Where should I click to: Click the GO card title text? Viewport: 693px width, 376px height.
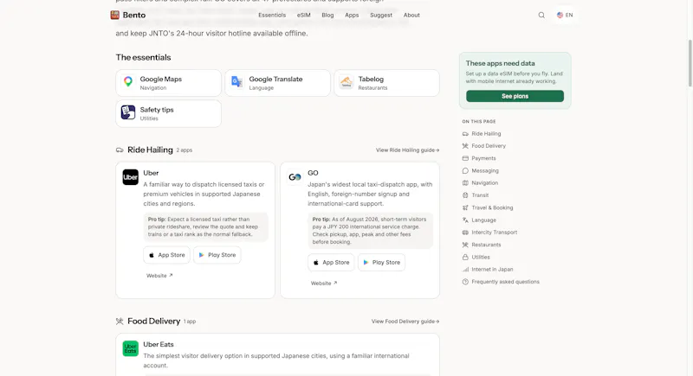pyautogui.click(x=313, y=173)
